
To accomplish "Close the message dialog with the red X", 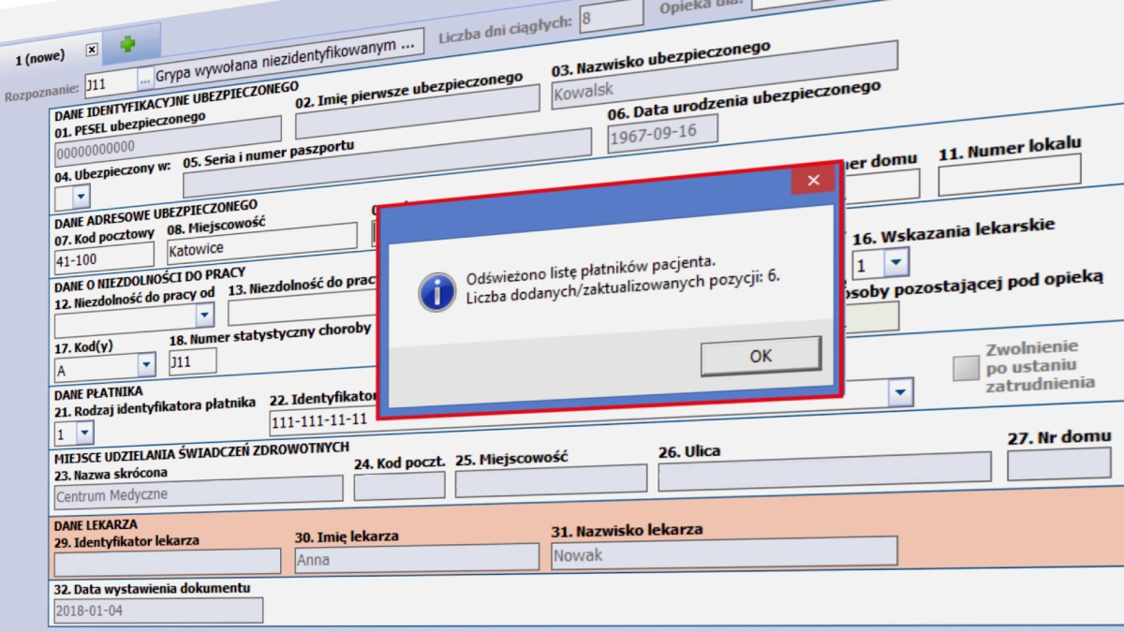I will (813, 181).
